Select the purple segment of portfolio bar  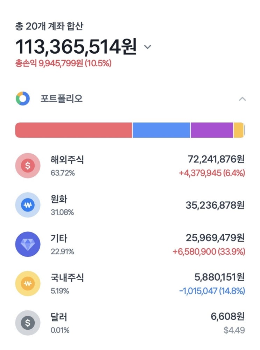point(212,130)
